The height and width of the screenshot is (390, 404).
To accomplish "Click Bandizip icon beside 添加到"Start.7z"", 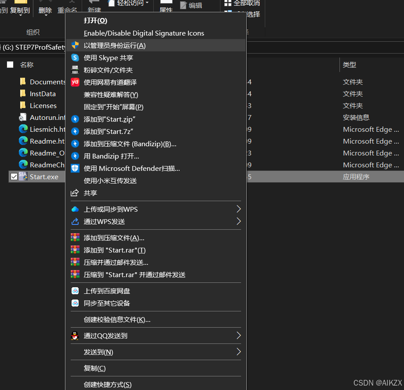I will (75, 131).
